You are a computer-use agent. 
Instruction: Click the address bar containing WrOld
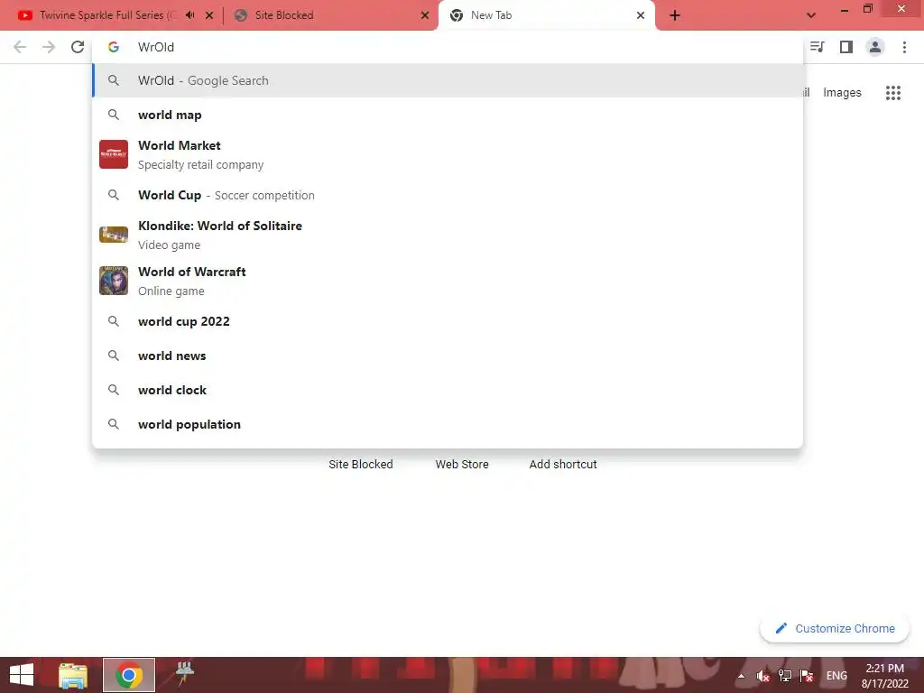448,47
